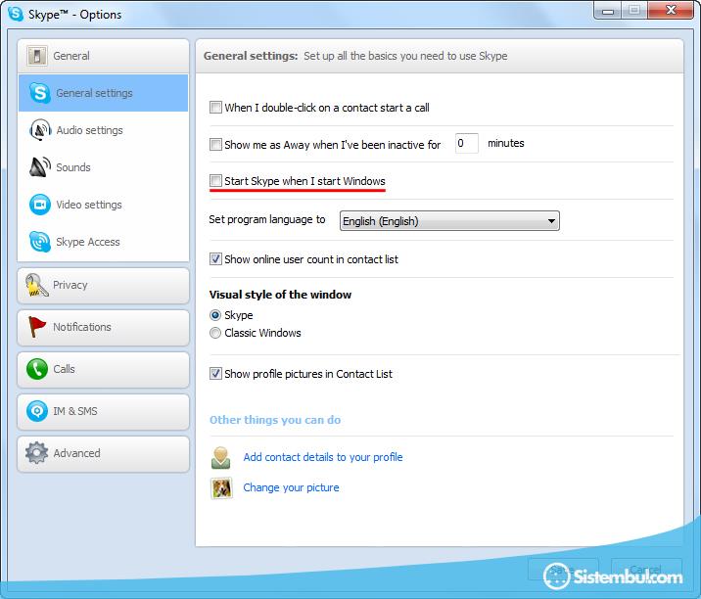Image resolution: width=701 pixels, height=599 pixels.
Task: Switch to Audio settings
Action: (x=103, y=130)
